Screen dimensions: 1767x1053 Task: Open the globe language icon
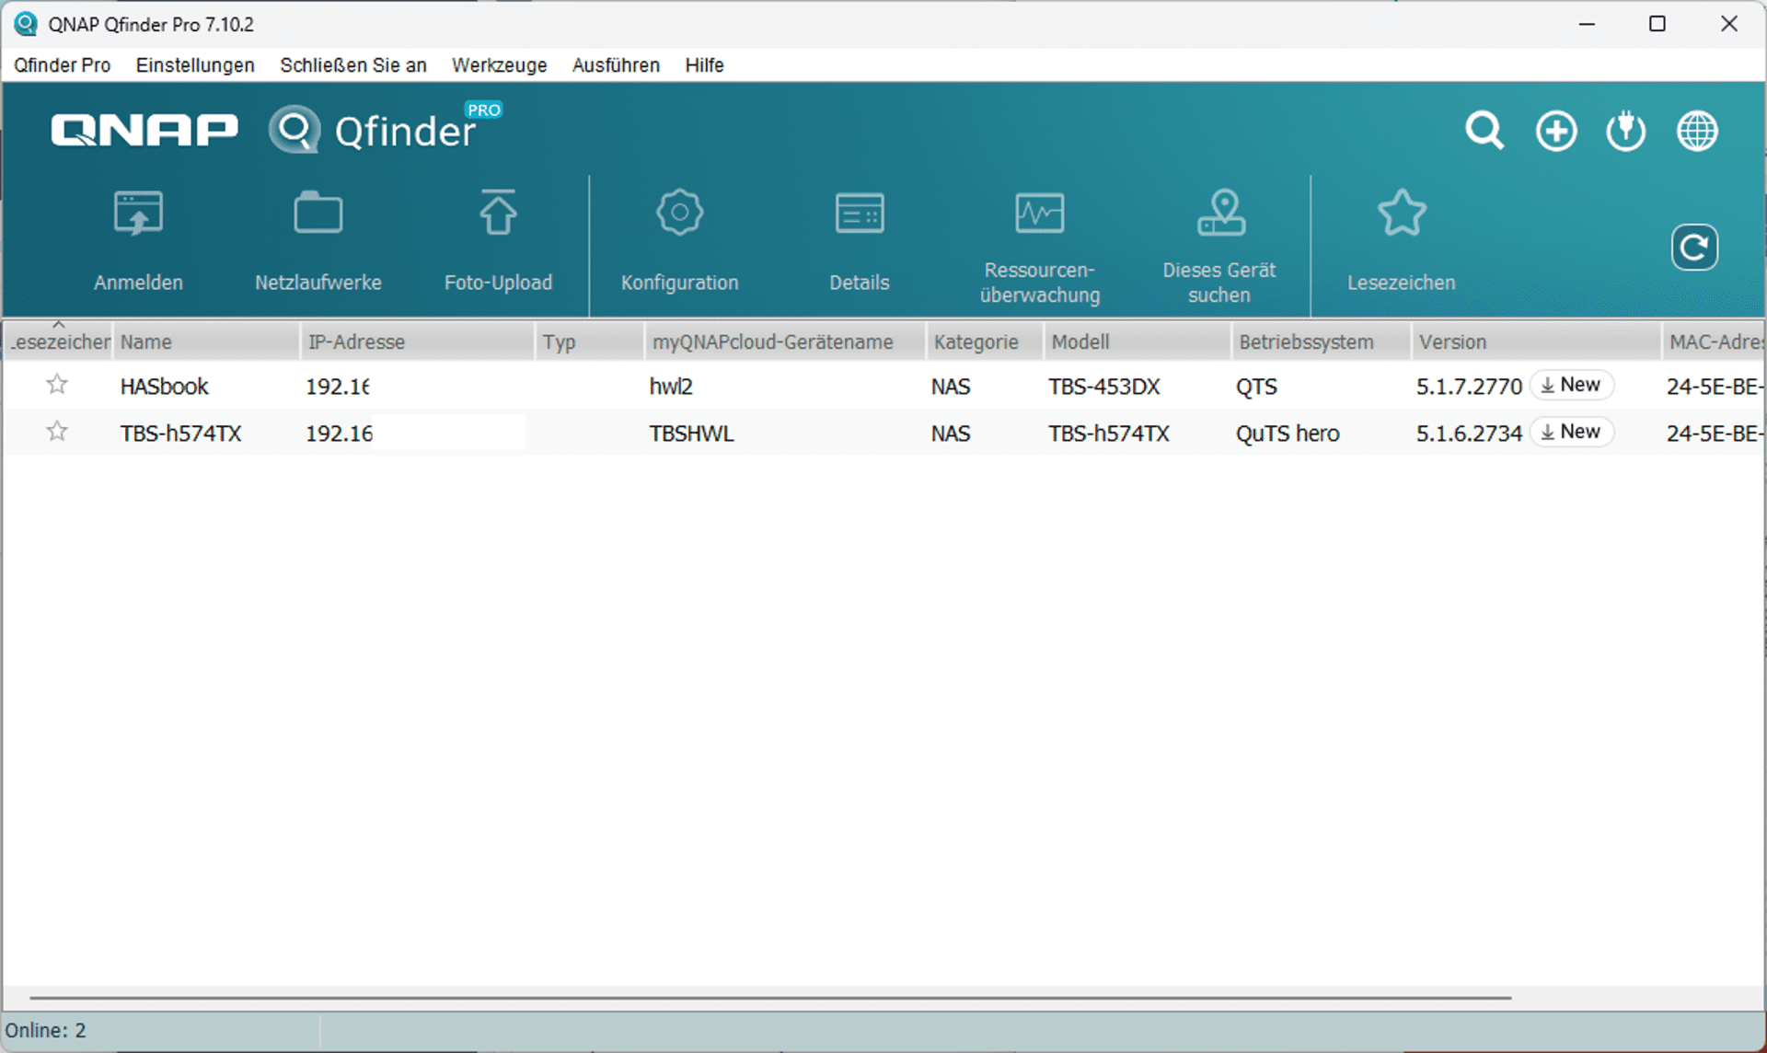1697,131
